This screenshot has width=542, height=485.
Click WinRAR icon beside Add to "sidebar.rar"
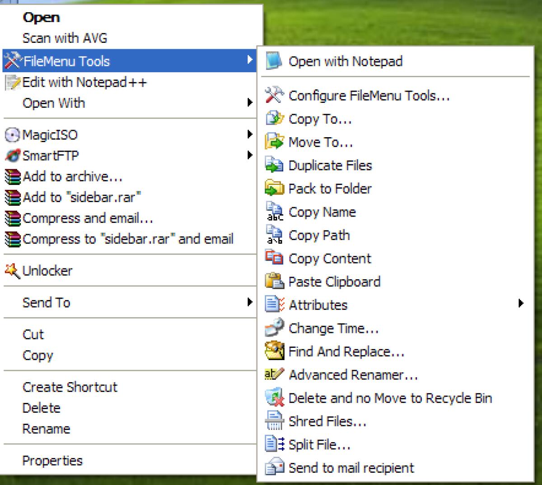pos(13,197)
